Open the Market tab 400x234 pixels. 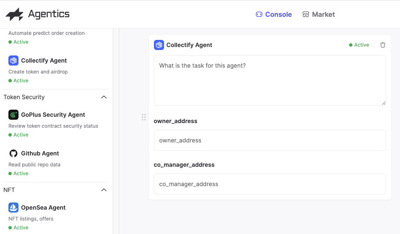319,14
